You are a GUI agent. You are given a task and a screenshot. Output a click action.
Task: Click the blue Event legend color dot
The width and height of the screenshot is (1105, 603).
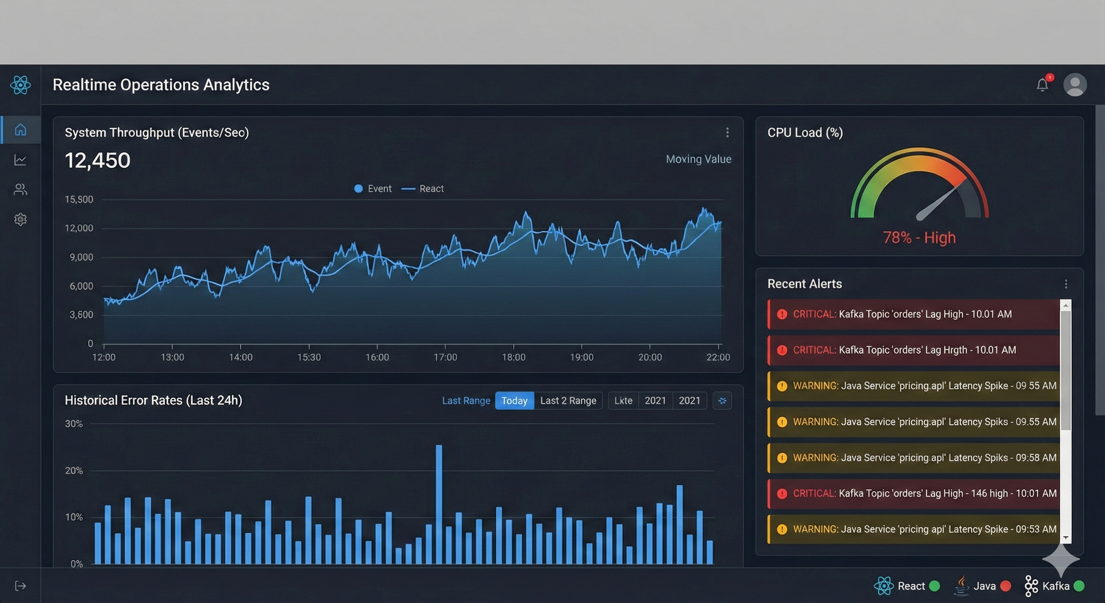pos(359,188)
